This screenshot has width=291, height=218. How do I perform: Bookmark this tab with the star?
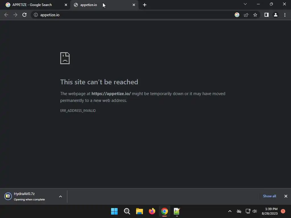(255, 15)
